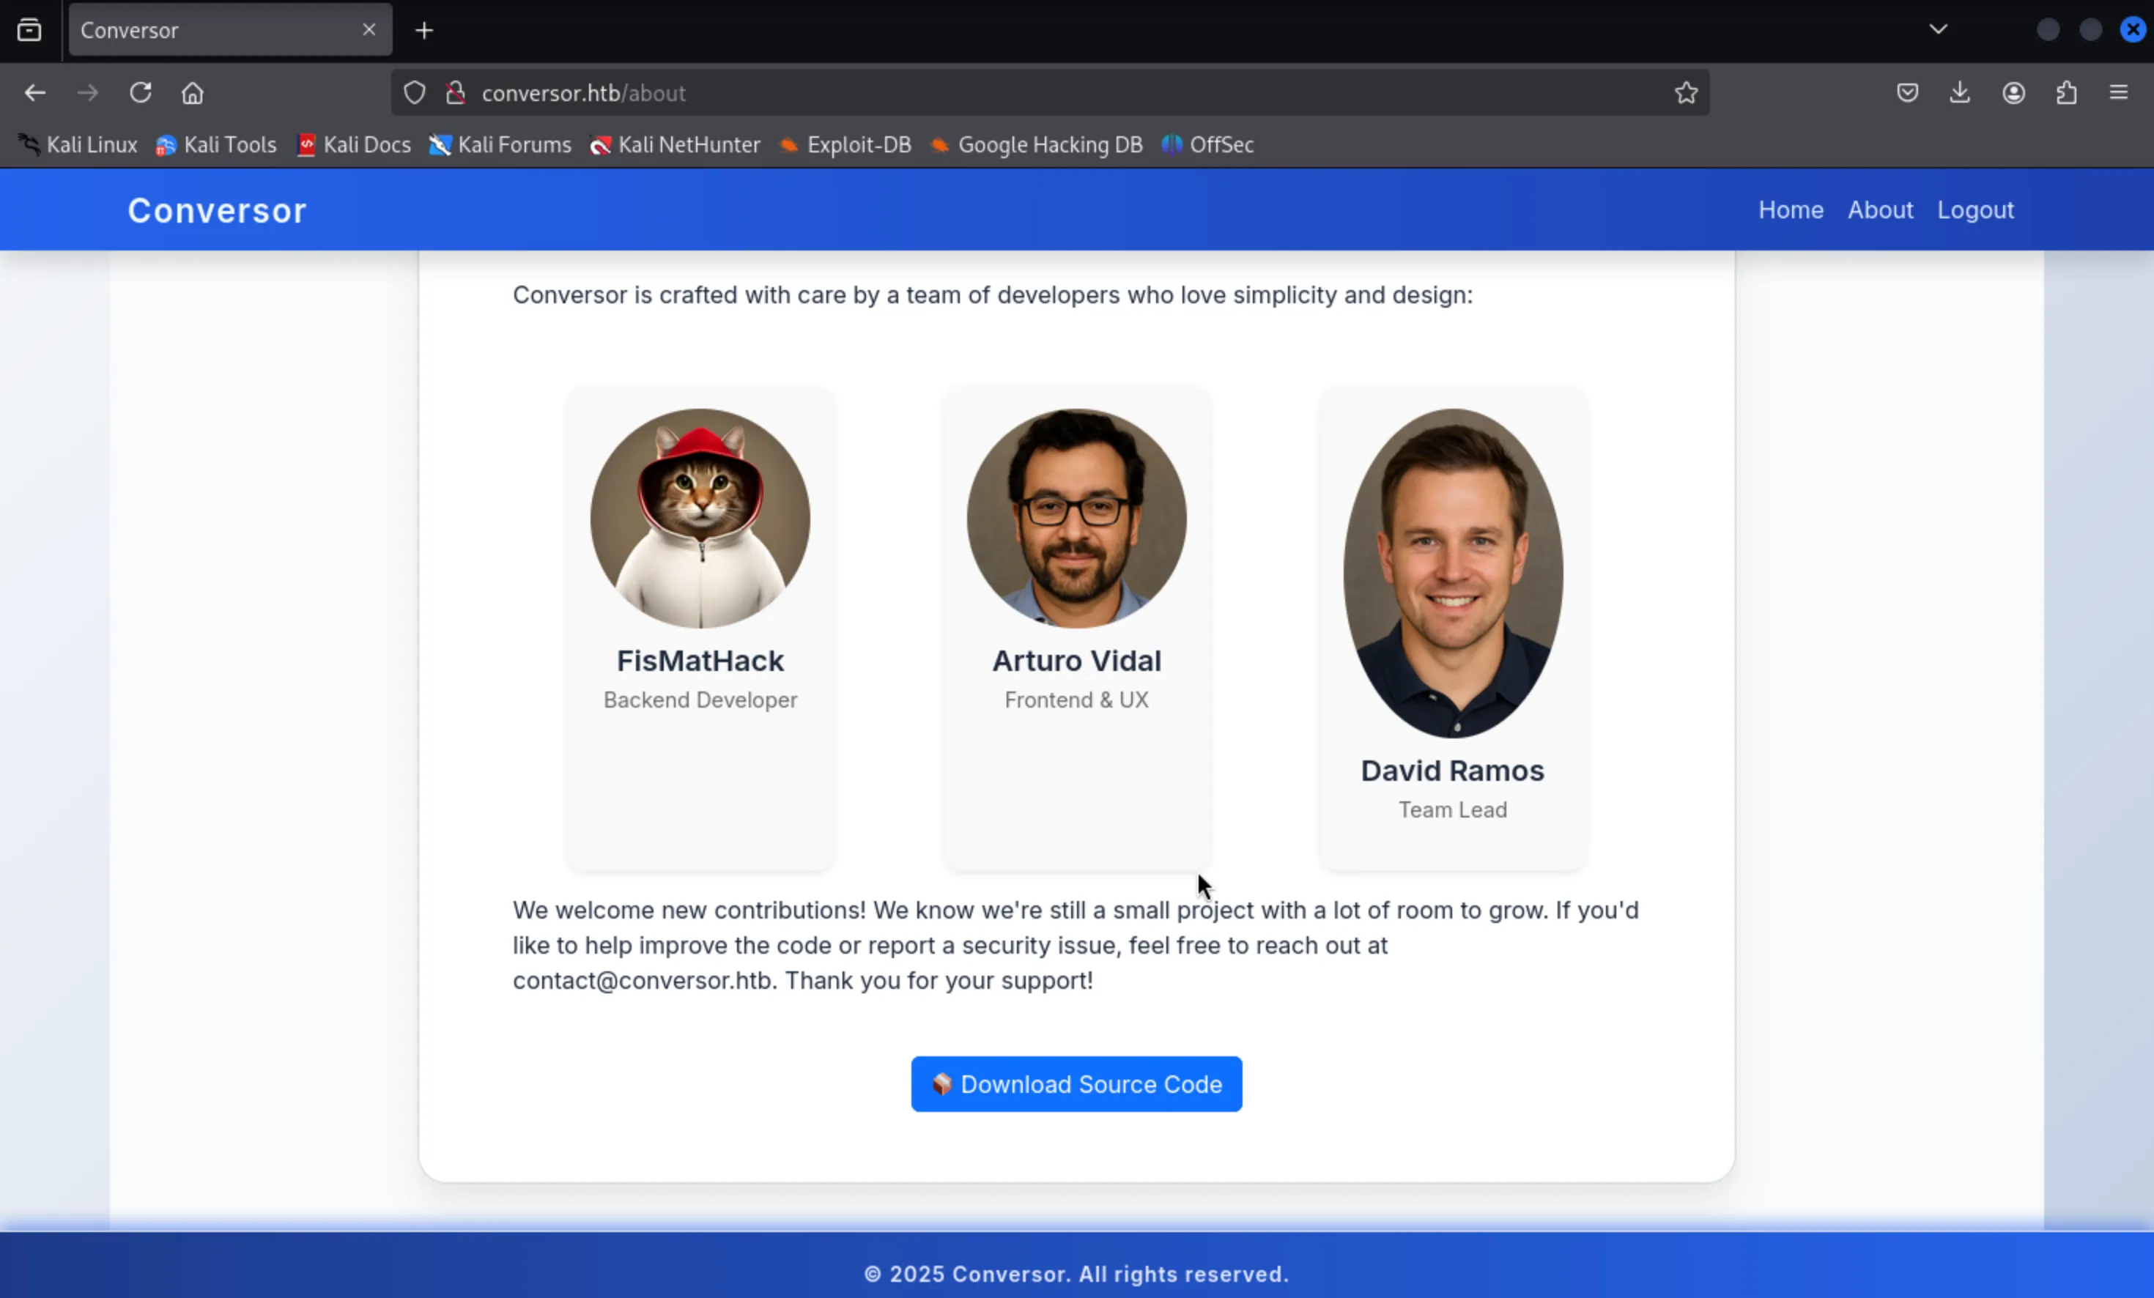The height and width of the screenshot is (1298, 2154).
Task: Click the FisMatHack cat avatar picture
Action: point(700,519)
